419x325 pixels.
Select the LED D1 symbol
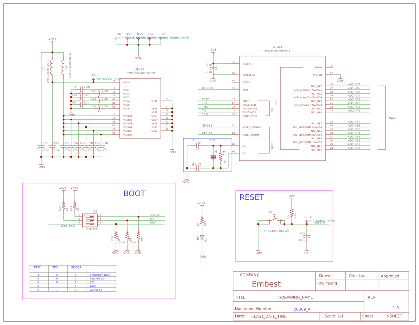point(202,238)
